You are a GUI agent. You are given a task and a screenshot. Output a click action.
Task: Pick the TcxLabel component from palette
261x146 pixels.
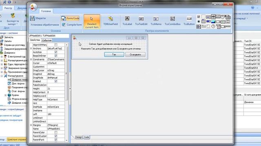[127, 21]
